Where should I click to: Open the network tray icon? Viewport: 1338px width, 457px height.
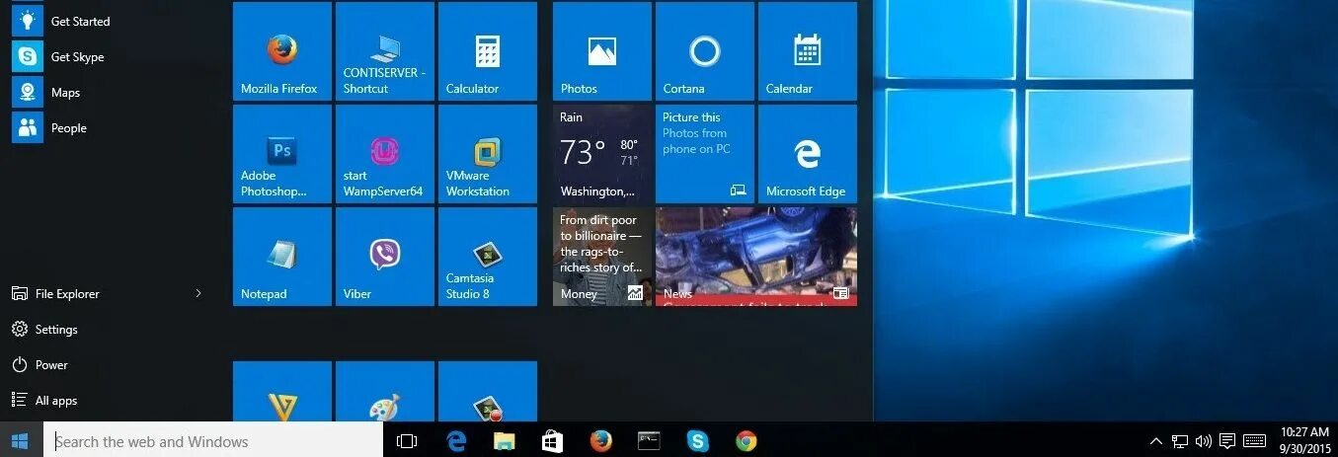point(1180,441)
